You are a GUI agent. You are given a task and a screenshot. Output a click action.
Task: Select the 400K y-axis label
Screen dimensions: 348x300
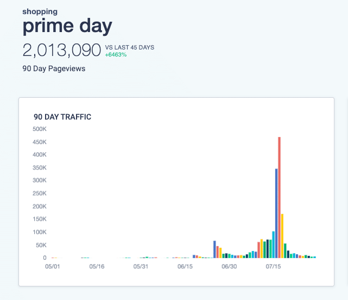coord(40,155)
